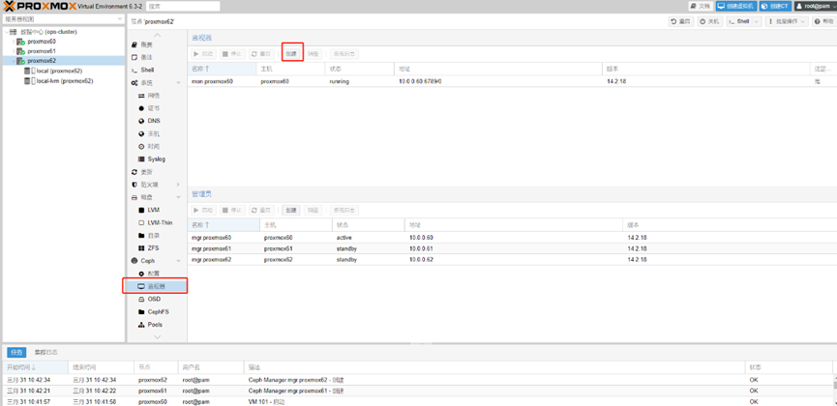837x406 pixels.
Task: Open the 批量操作 bulk actions dropdown
Action: (x=787, y=21)
